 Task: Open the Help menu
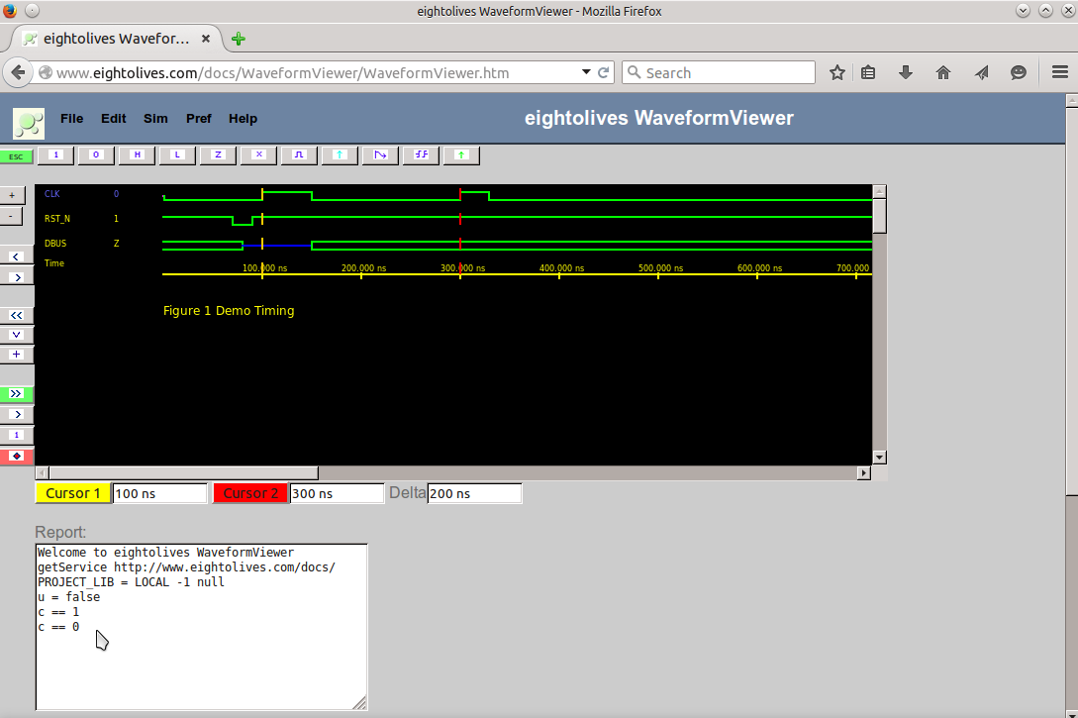pos(243,118)
